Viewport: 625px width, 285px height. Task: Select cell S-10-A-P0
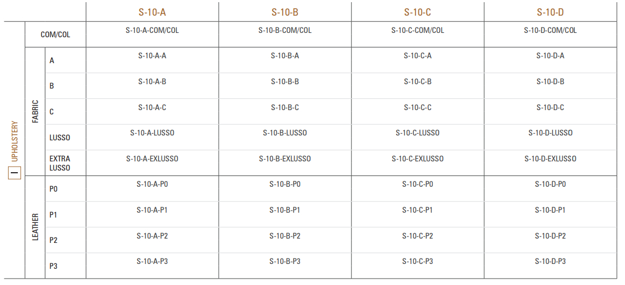point(152,184)
